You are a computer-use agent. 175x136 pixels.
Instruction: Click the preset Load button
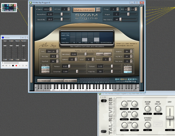pos(98,9)
